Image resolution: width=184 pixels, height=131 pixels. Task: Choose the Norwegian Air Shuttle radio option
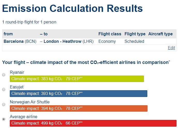(x=4, y=104)
